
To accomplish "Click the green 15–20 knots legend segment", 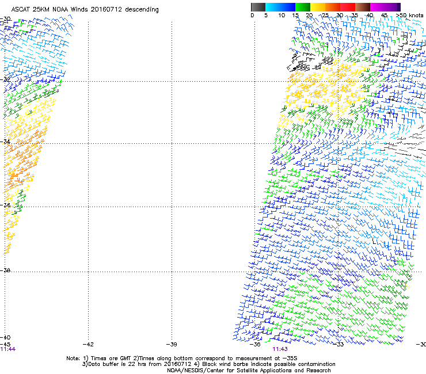I will [x=303, y=7].
